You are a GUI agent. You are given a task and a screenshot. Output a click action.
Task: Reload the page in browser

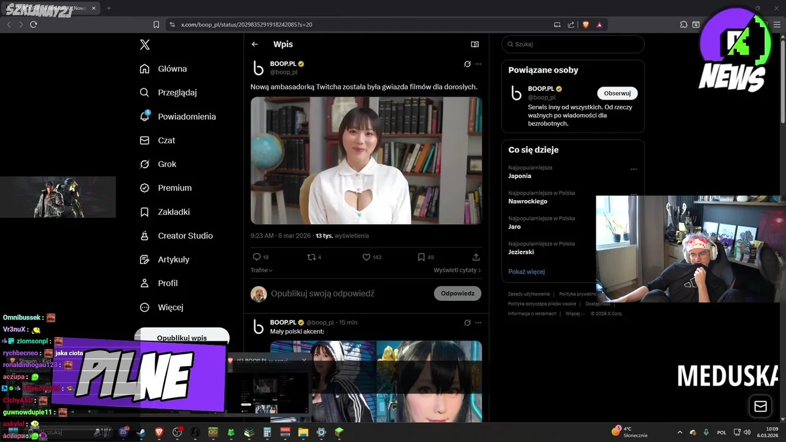tap(33, 25)
